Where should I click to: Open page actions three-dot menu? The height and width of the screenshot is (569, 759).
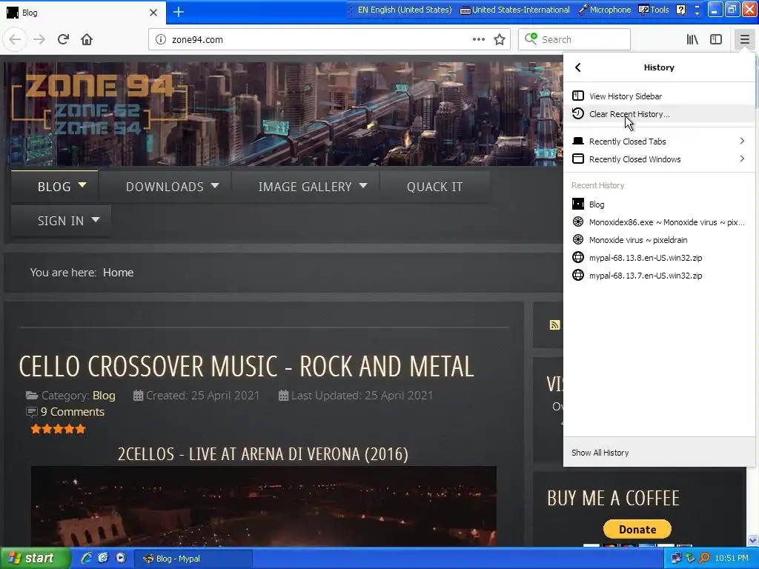click(x=479, y=40)
